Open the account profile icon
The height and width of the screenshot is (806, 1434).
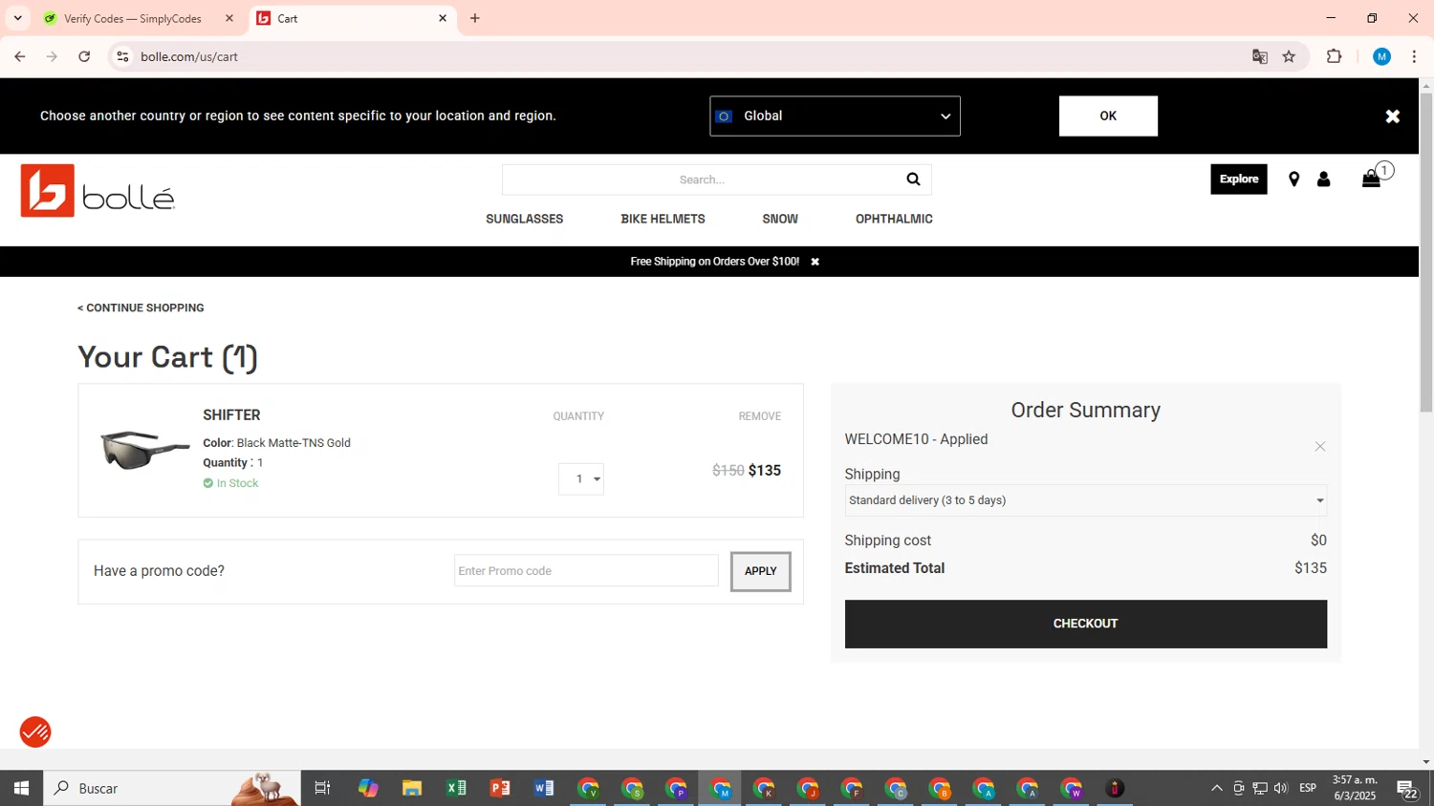1323,180
